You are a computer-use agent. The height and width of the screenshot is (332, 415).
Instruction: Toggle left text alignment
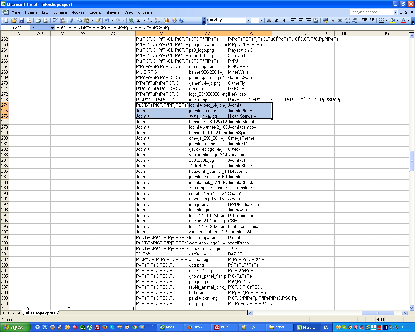(293, 20)
